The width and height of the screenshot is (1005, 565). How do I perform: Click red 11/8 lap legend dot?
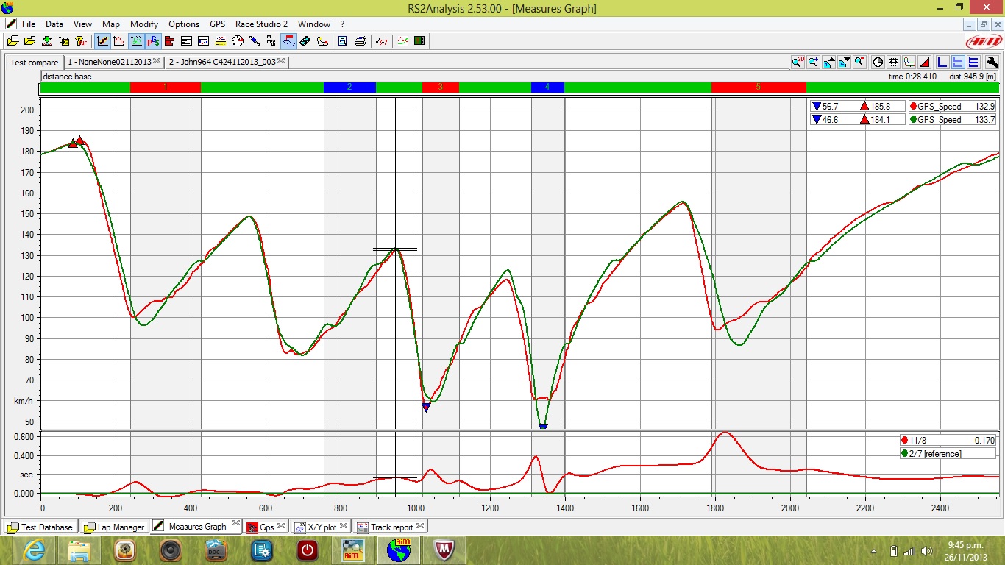click(905, 440)
